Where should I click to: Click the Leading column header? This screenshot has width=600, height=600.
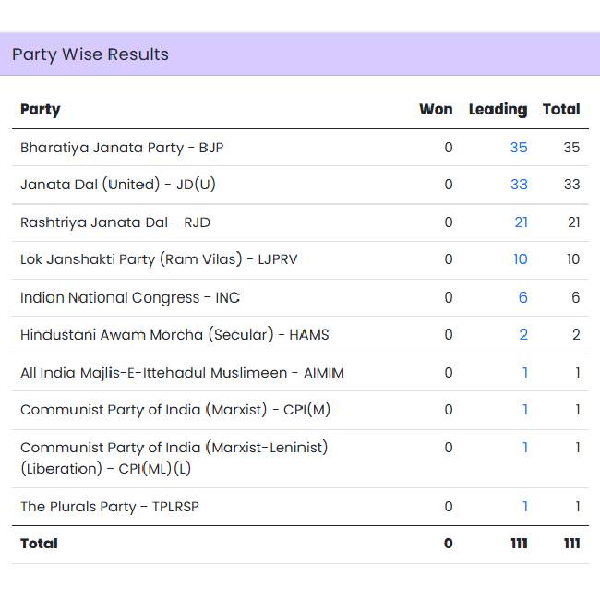point(498,109)
